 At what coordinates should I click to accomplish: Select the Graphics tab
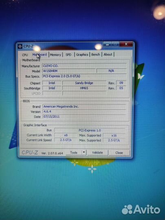tap(82, 55)
